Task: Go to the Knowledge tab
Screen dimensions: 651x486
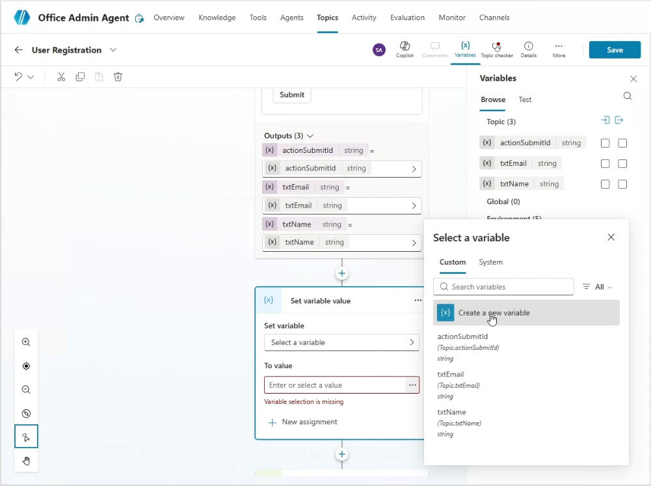Action: [x=217, y=18]
